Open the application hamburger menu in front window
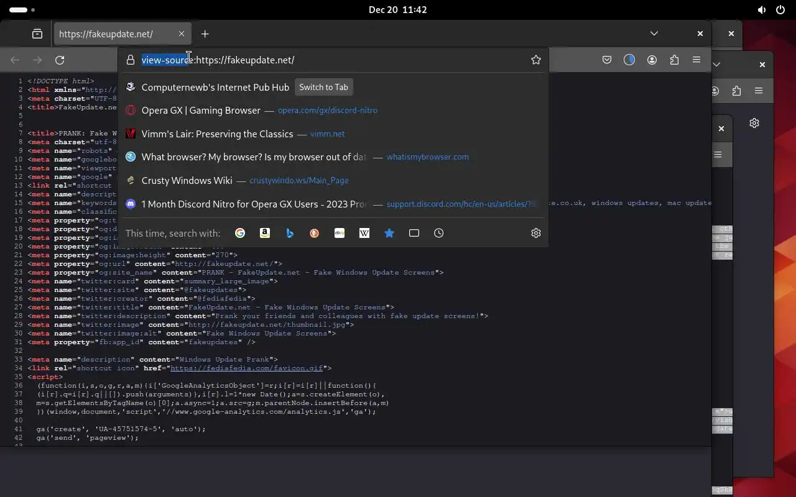The width and height of the screenshot is (796, 497). [x=696, y=60]
